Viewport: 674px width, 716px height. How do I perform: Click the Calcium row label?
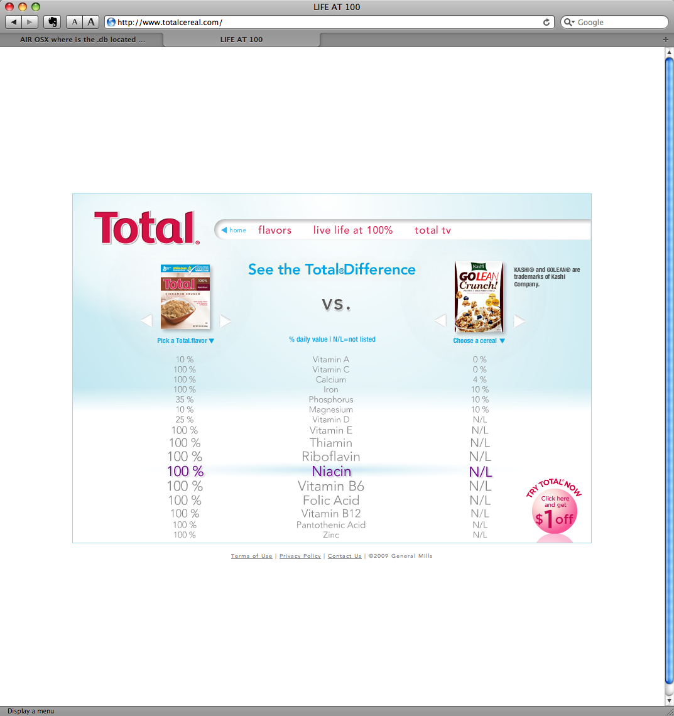point(331,379)
